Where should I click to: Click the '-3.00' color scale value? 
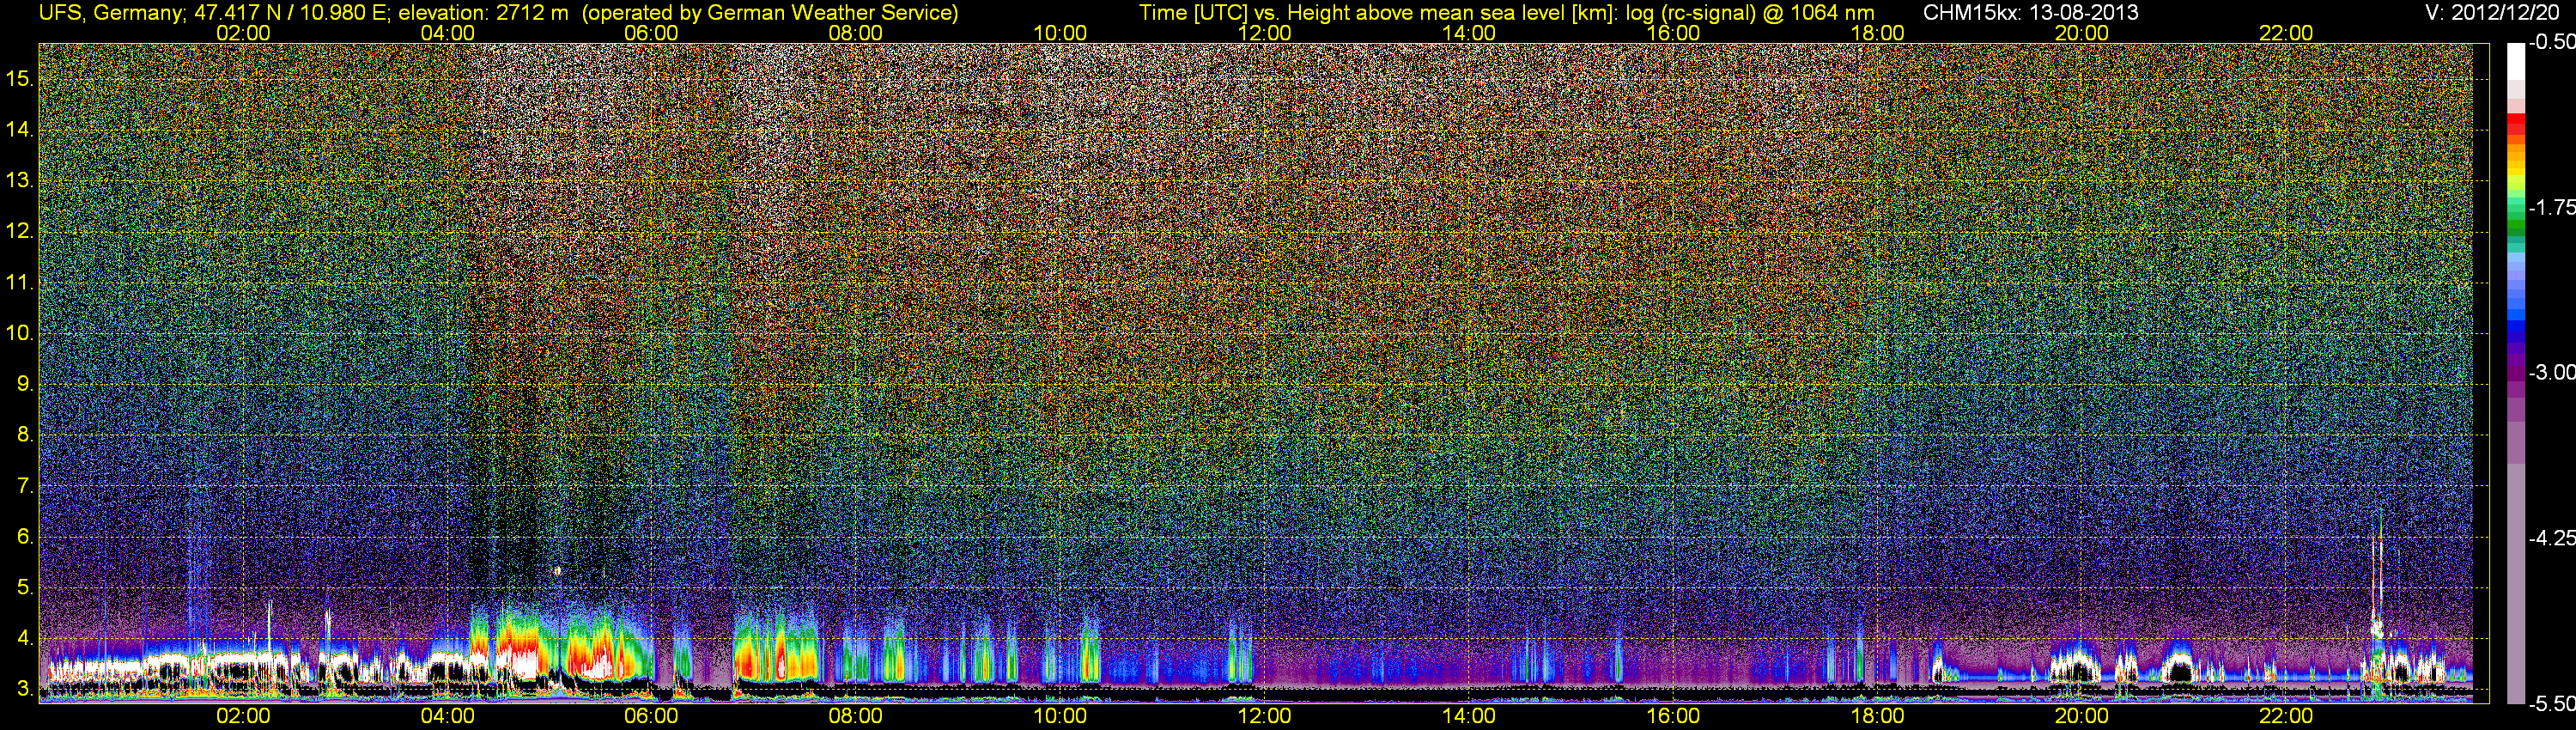tap(2551, 372)
